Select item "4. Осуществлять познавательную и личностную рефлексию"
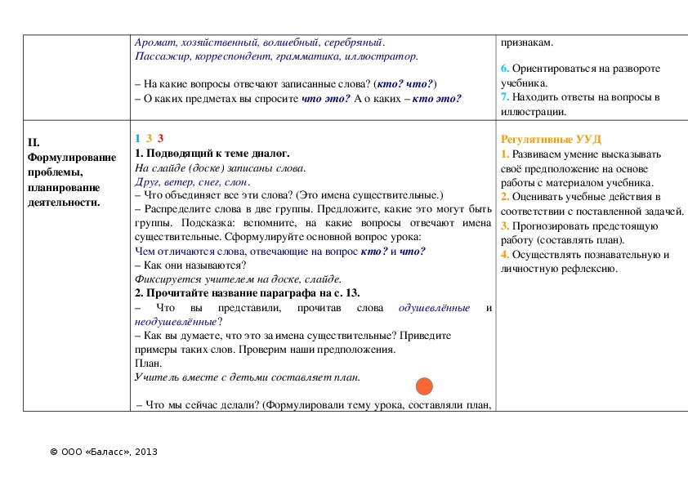688x486 pixels. click(585, 261)
